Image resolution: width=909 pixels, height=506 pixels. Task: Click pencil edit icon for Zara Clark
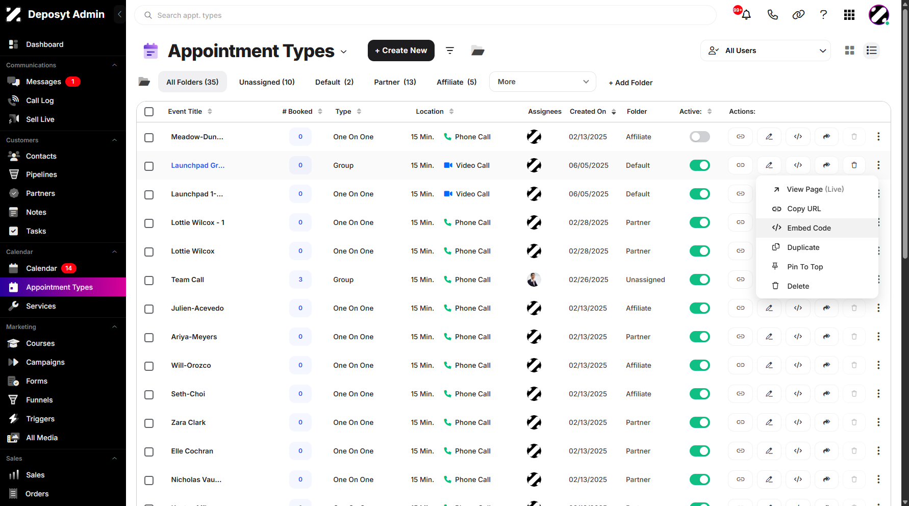(x=769, y=422)
